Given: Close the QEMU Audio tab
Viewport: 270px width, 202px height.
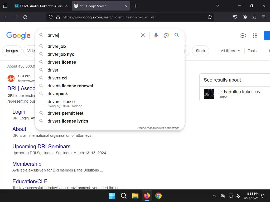Looking at the screenshot, I should tap(66, 6).
